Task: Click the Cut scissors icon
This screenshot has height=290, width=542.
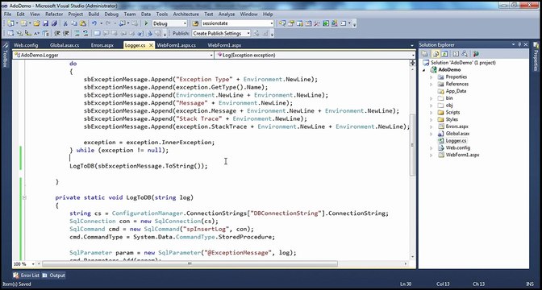Action: click(65, 23)
